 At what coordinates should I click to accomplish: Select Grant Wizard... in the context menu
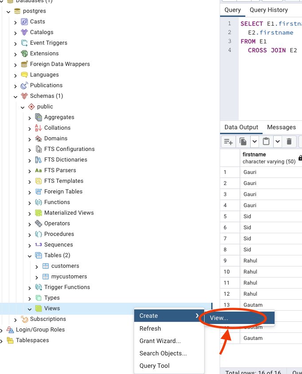pyautogui.click(x=160, y=341)
